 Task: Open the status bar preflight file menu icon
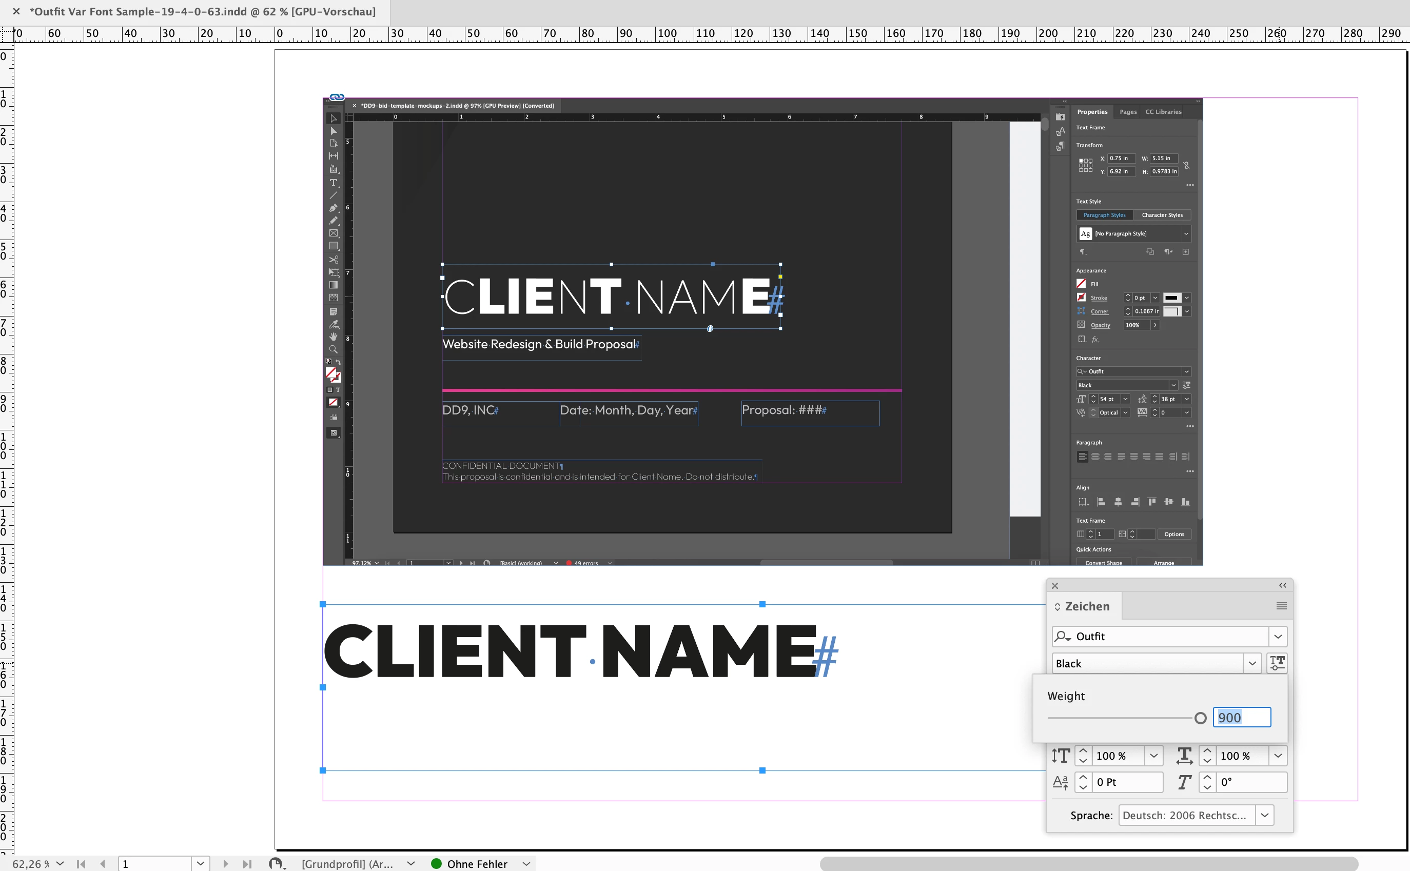tap(277, 863)
